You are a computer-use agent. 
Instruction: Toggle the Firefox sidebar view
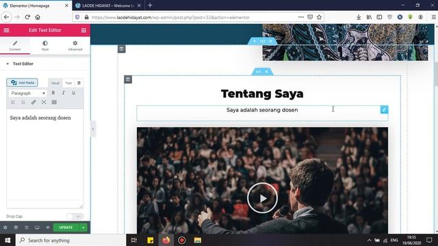[x=379, y=17]
